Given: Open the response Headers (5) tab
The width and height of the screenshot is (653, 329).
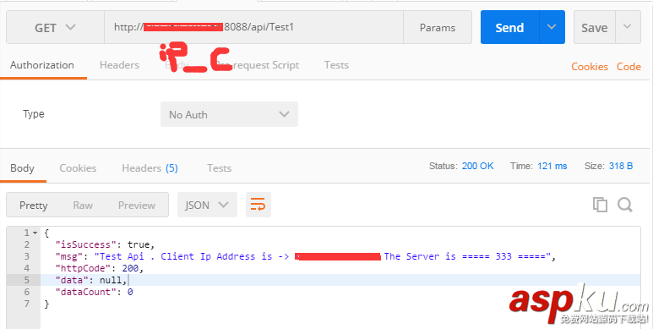Looking at the screenshot, I should tap(150, 168).
